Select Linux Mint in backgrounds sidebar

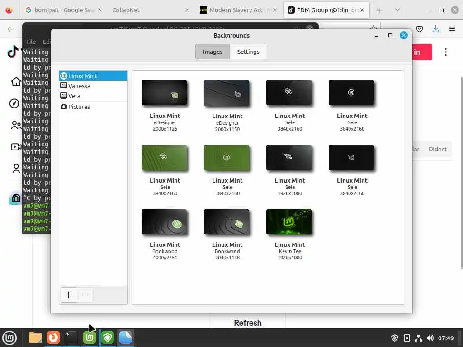tap(93, 76)
